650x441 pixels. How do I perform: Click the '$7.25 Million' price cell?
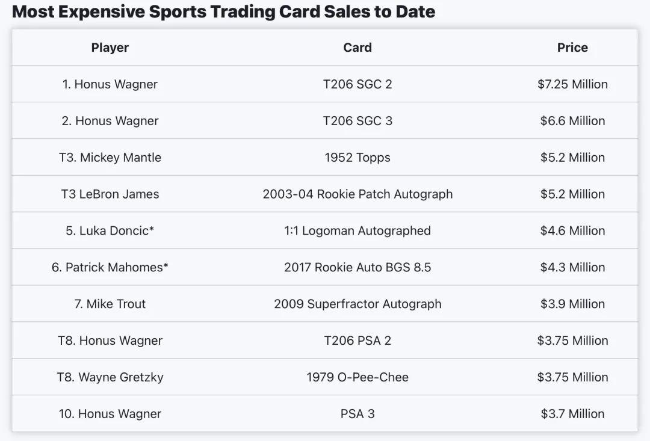(x=572, y=84)
